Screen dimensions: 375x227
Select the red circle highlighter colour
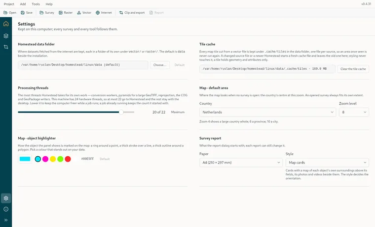pos(68,159)
